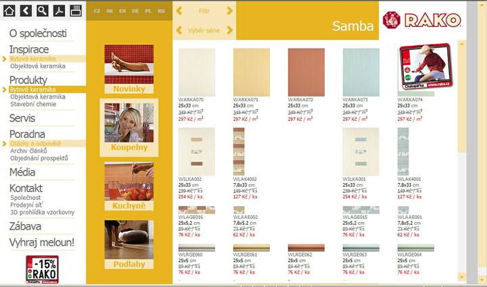Viewport: 487px width, 287px height.
Task: Open the 3D prohlídka vzorkovny link
Action: 42,212
